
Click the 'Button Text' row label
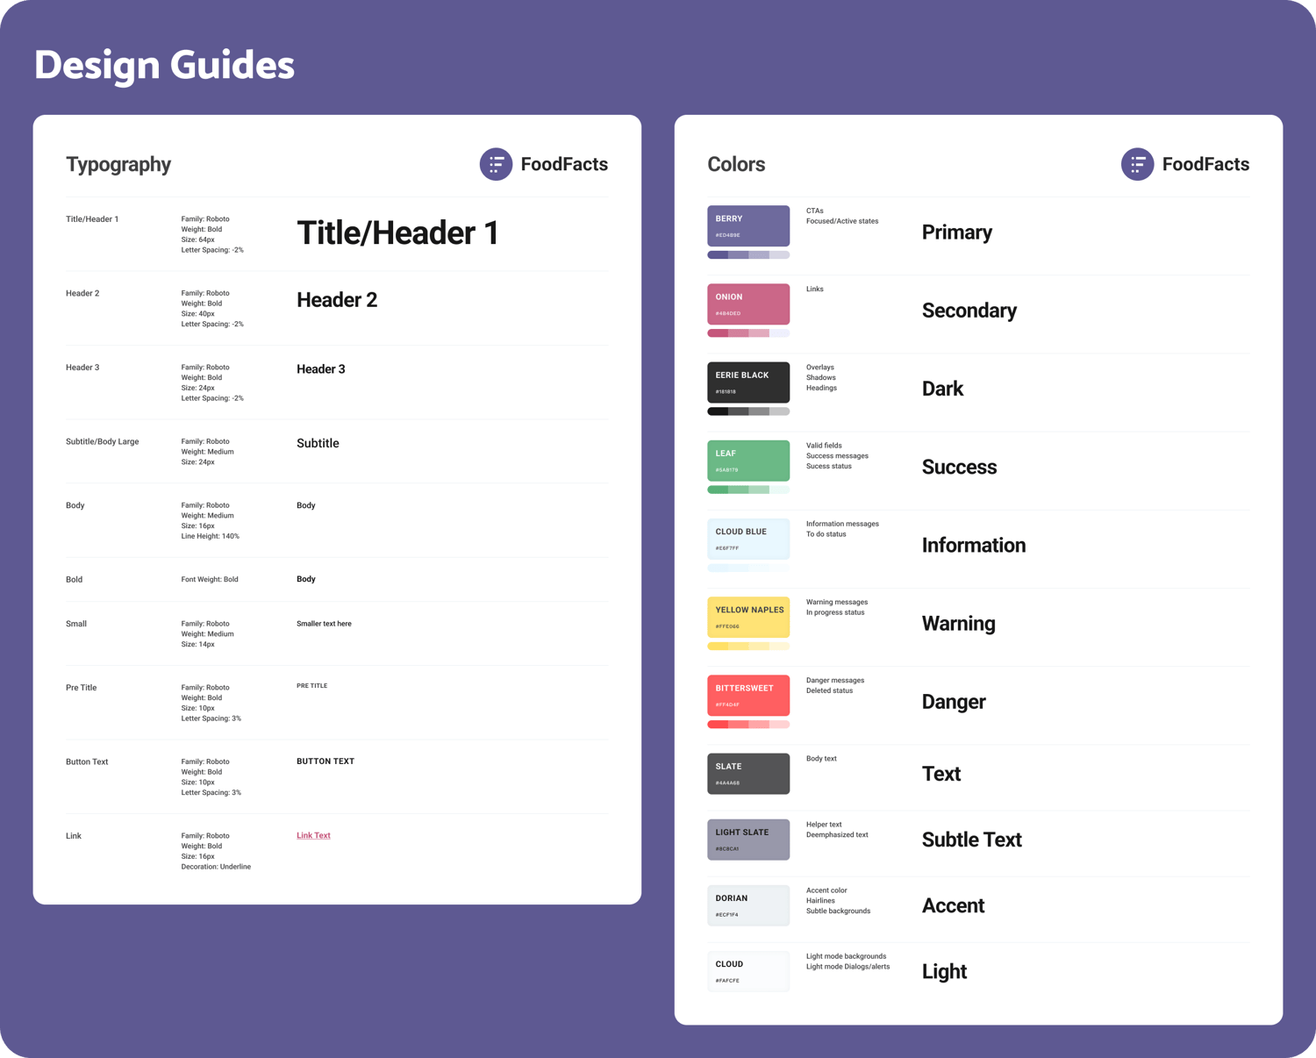coord(87,761)
